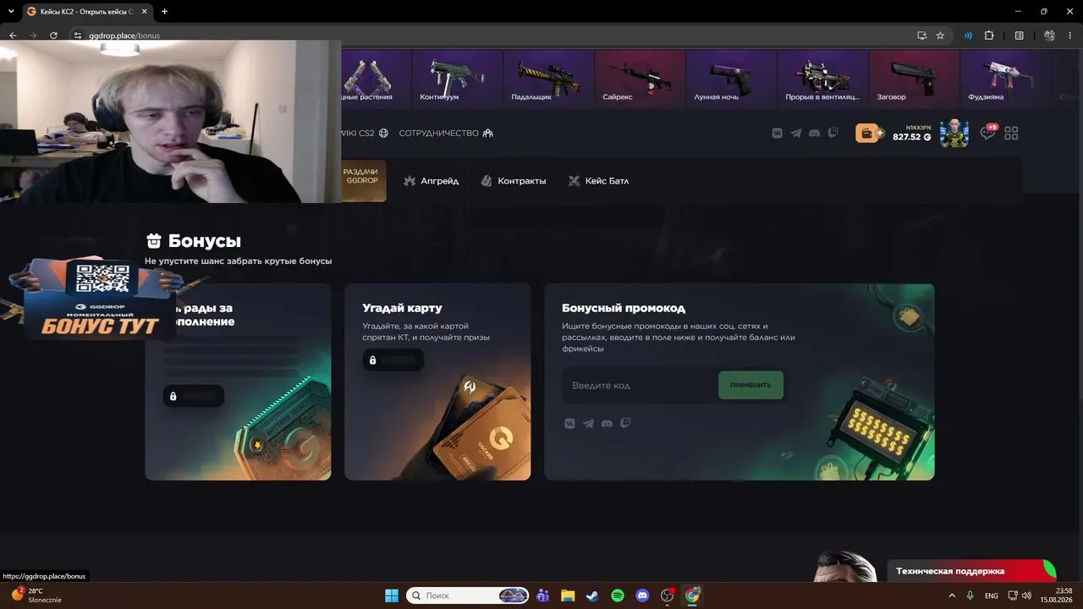The height and width of the screenshot is (609, 1083).
Task: Close the 'Кейсы КС2' browser tab
Action: pyautogui.click(x=142, y=12)
